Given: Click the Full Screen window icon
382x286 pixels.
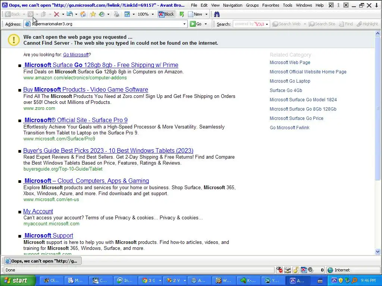Looking at the screenshot, I should 127,15.
